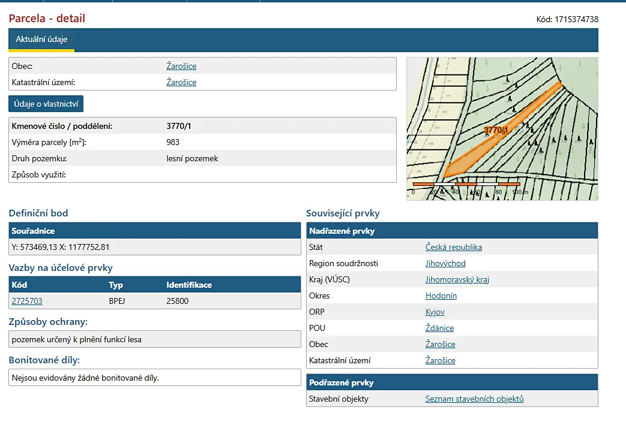Click the '3770/1' parcel label on the map
626x425 pixels.
495,130
